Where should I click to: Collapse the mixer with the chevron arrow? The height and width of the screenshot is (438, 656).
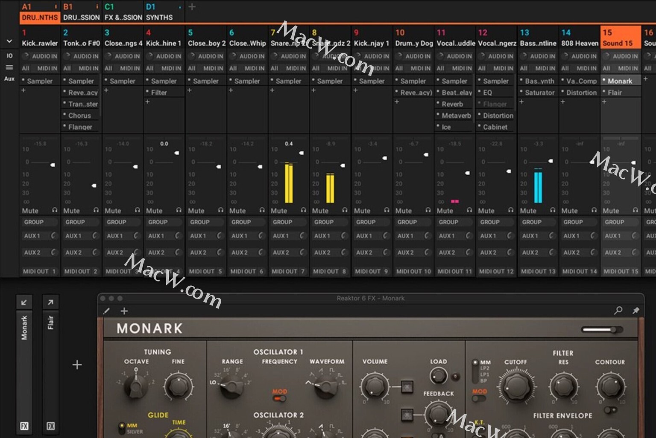coord(9,41)
